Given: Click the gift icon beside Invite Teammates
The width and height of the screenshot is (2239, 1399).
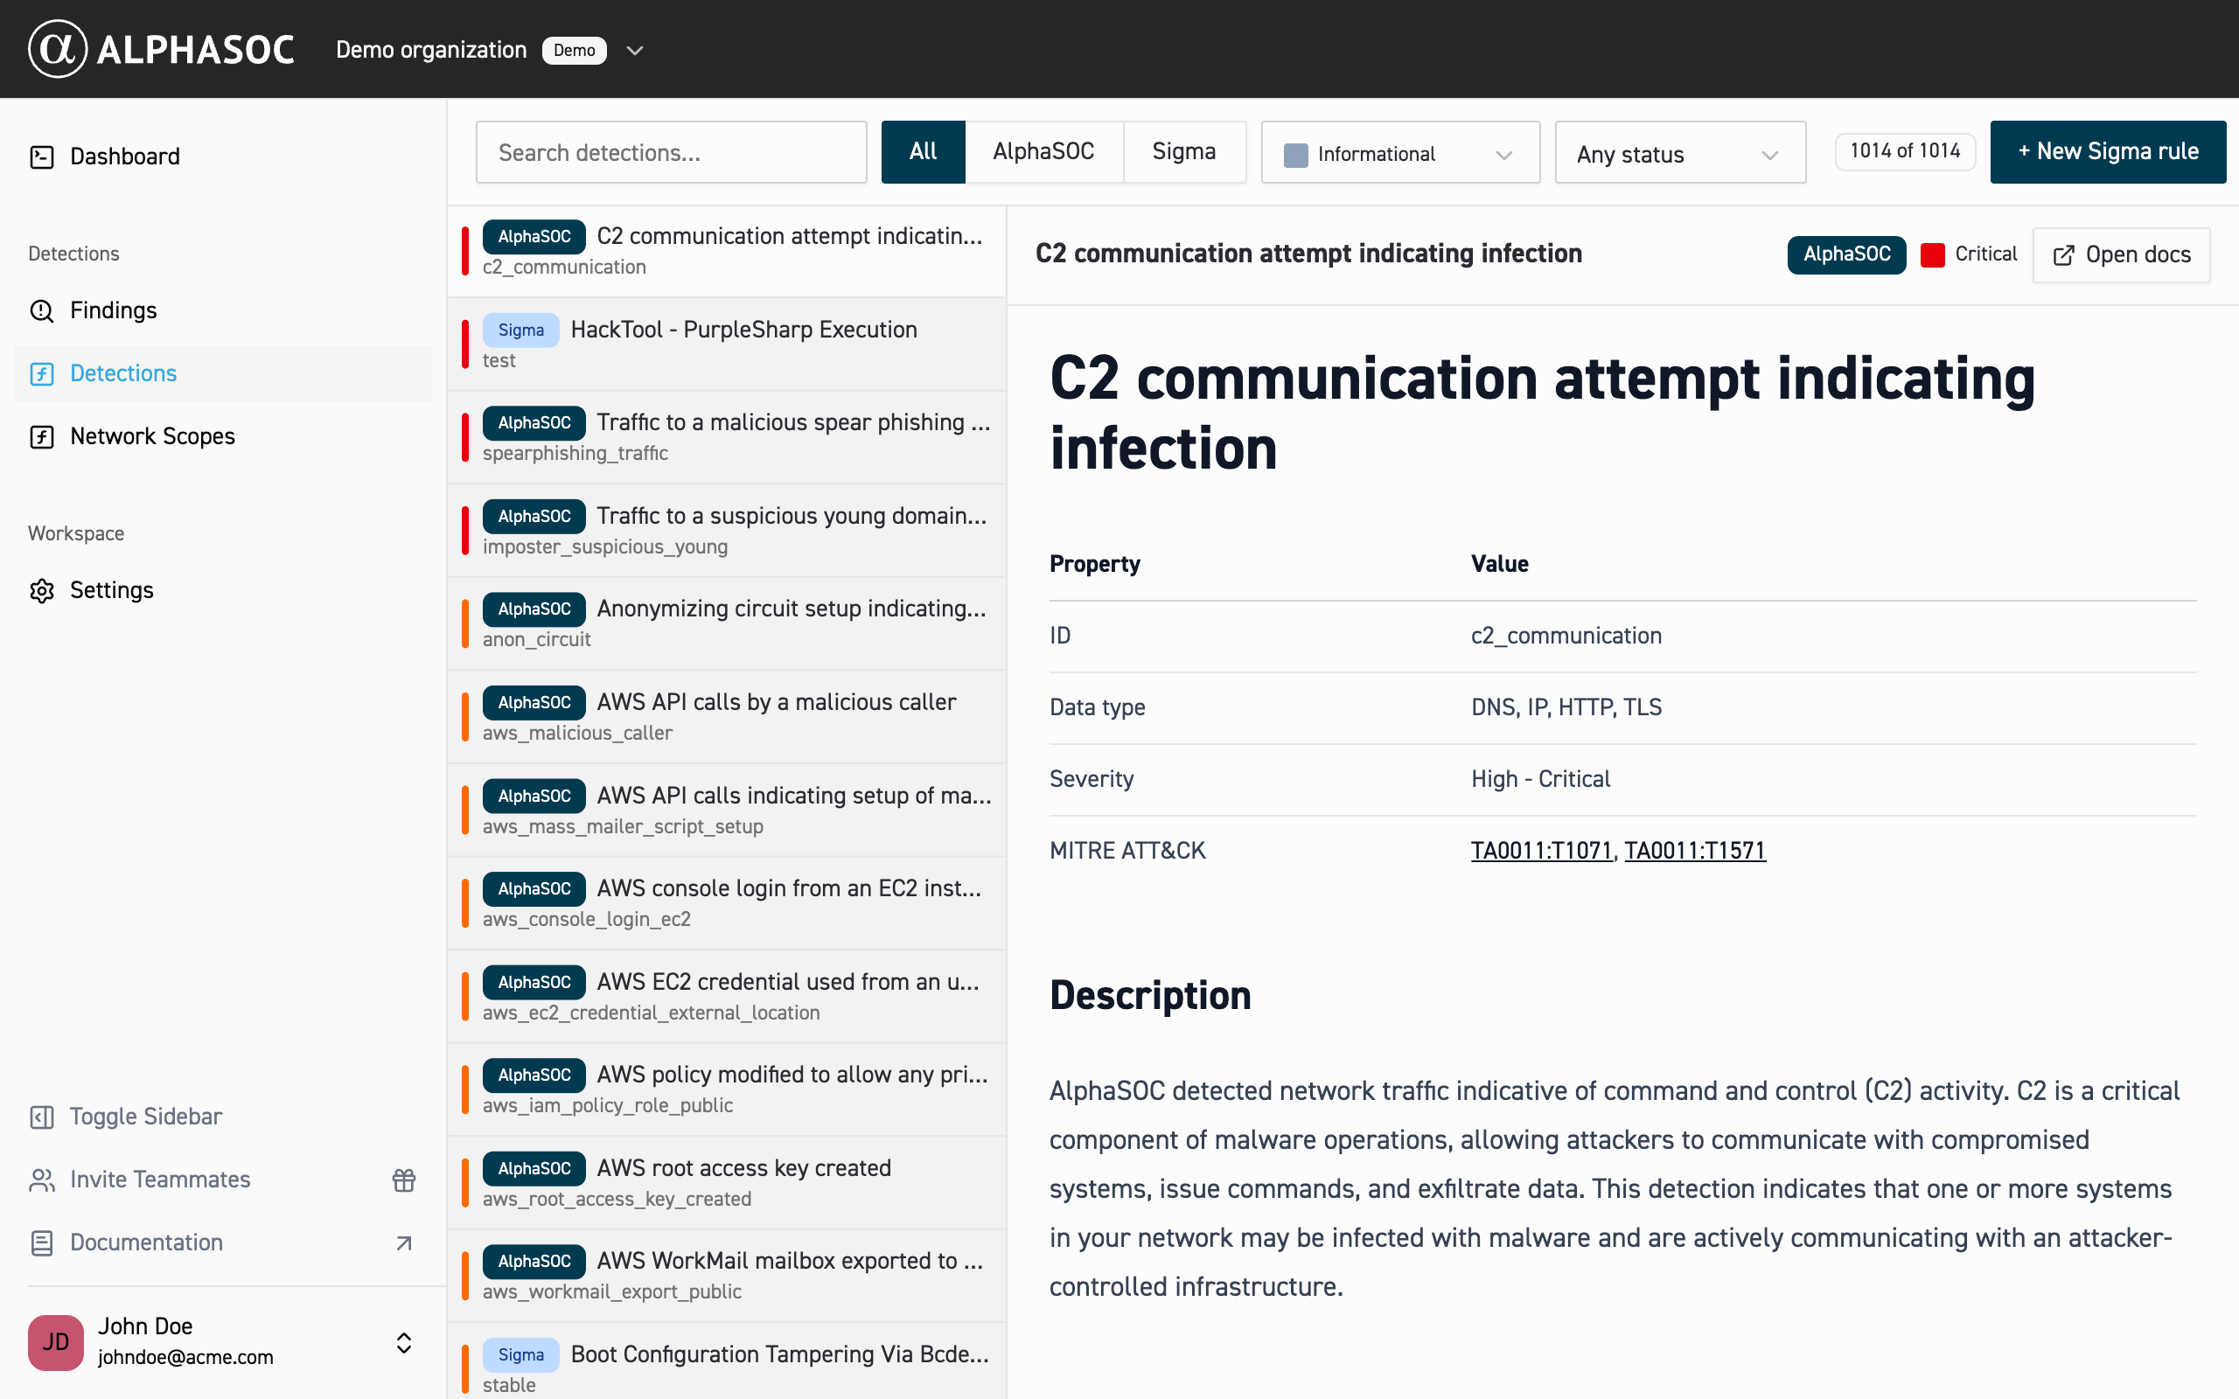Looking at the screenshot, I should point(404,1180).
